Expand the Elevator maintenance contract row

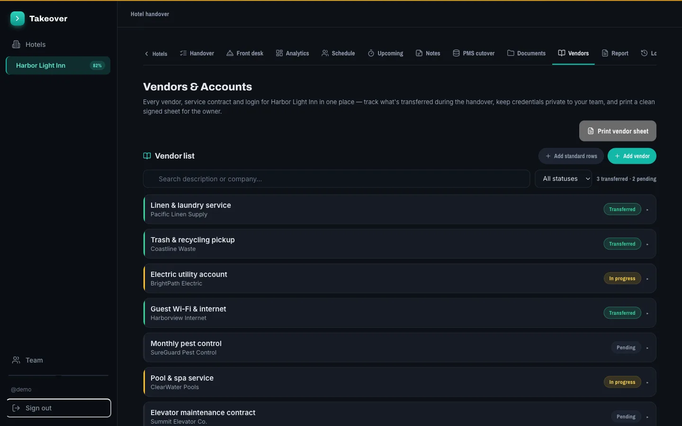400,414
